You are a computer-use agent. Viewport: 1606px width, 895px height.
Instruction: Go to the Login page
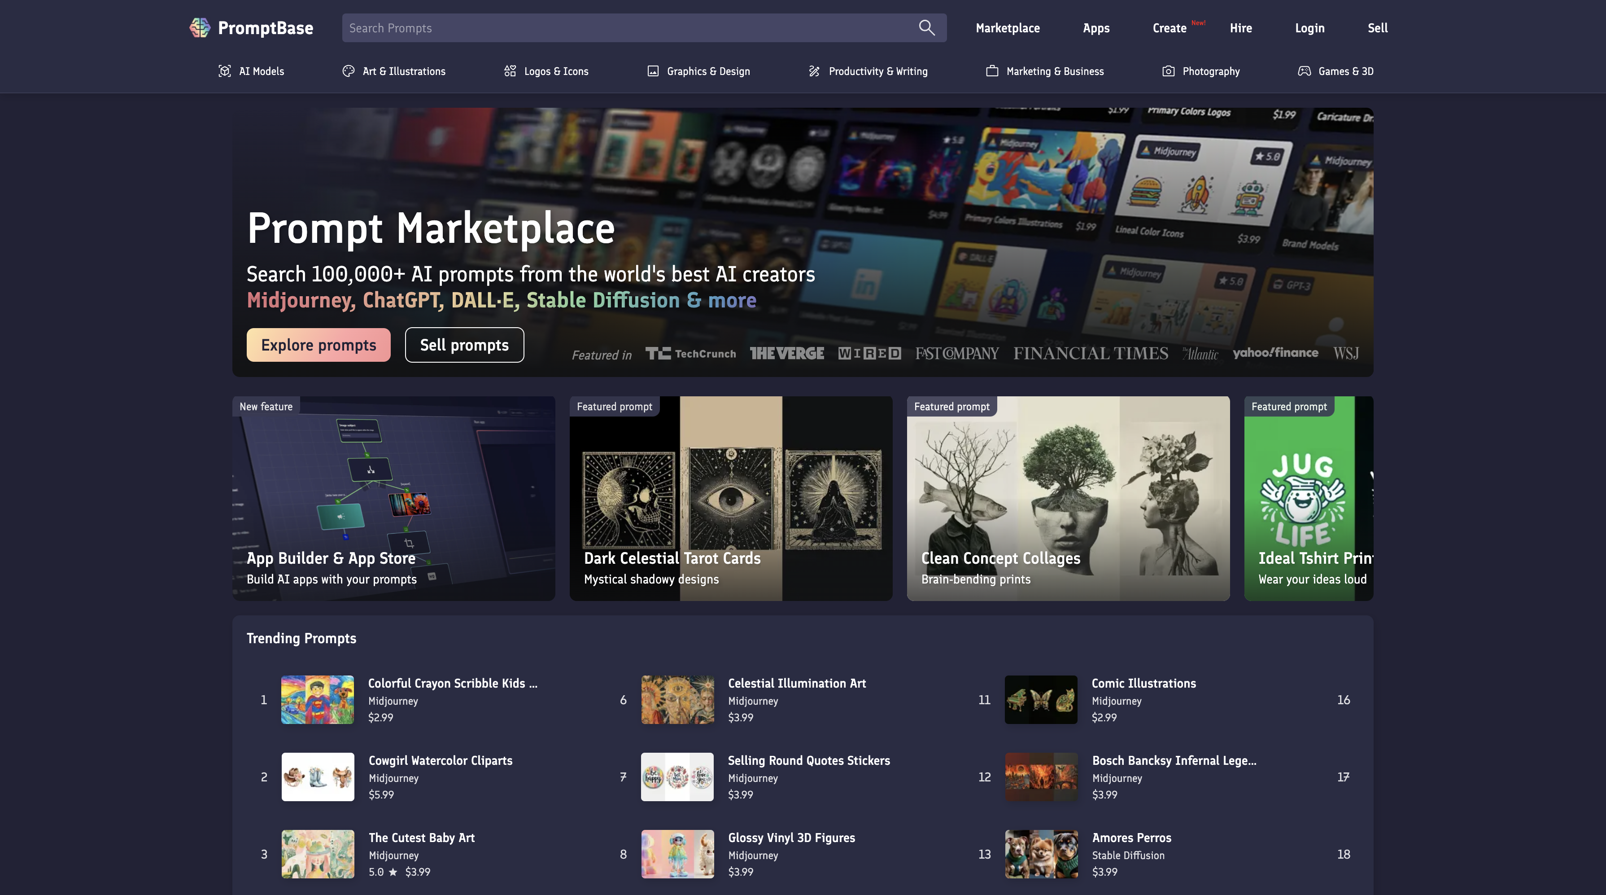pyautogui.click(x=1309, y=28)
